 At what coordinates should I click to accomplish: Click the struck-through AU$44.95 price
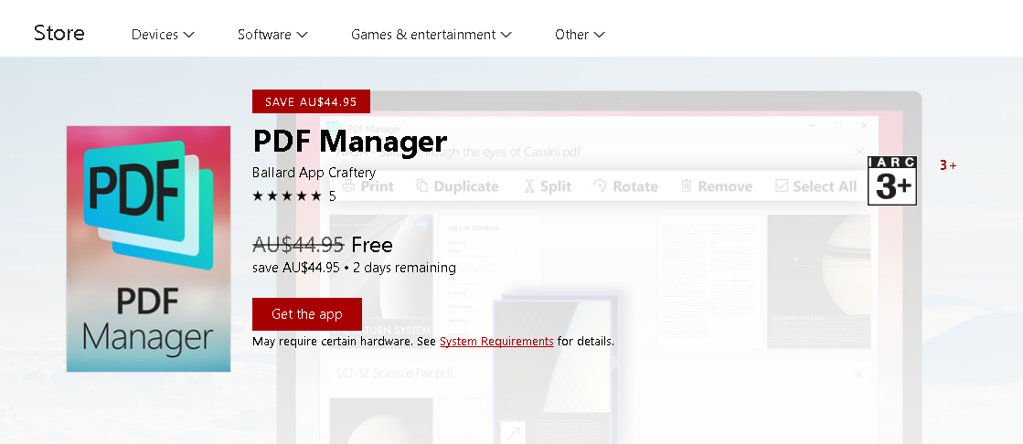tap(298, 245)
